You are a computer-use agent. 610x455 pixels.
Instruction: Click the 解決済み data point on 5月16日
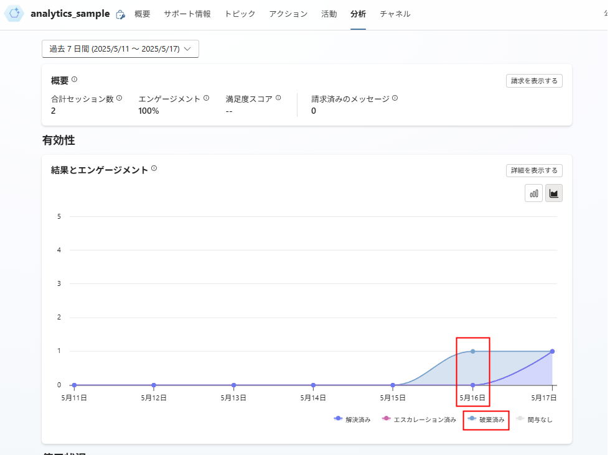pos(472,385)
